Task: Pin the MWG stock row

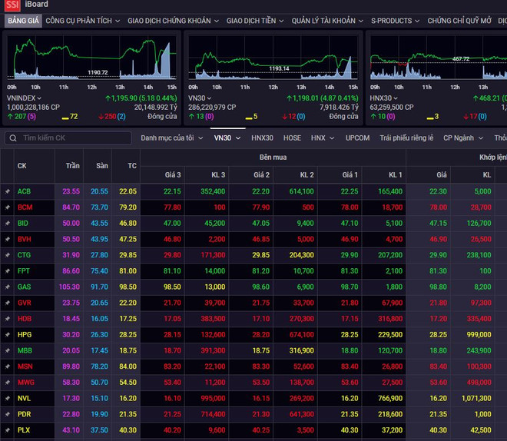Action: (x=7, y=383)
